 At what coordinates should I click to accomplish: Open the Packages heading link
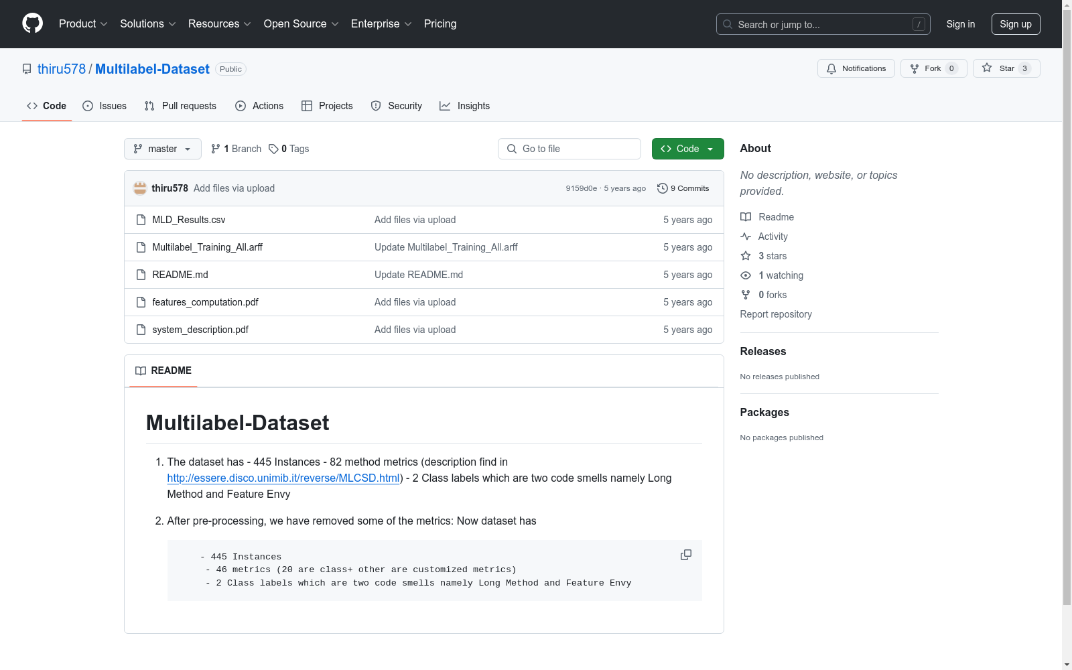[764, 412]
